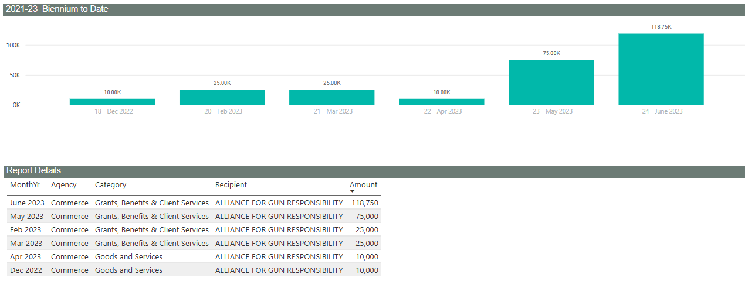Click the 50K y-axis label
Viewport: 745px width, 281px height.
tap(15, 75)
